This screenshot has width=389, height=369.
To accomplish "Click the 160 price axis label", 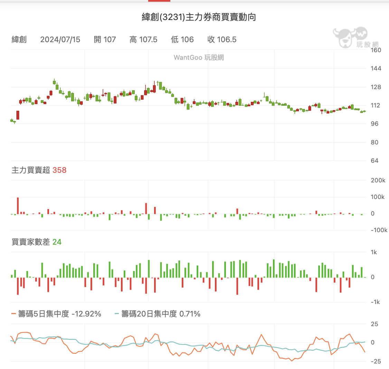I will [x=376, y=50].
